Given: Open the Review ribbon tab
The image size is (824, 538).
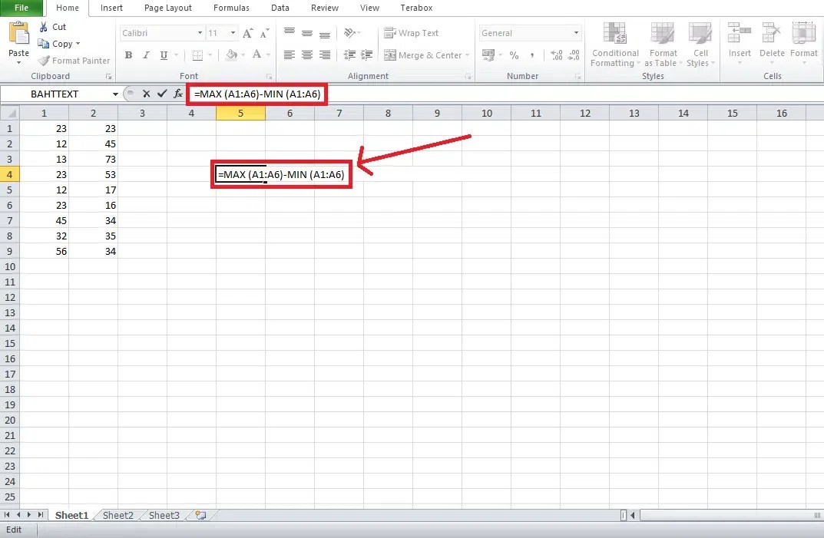Looking at the screenshot, I should pos(324,8).
